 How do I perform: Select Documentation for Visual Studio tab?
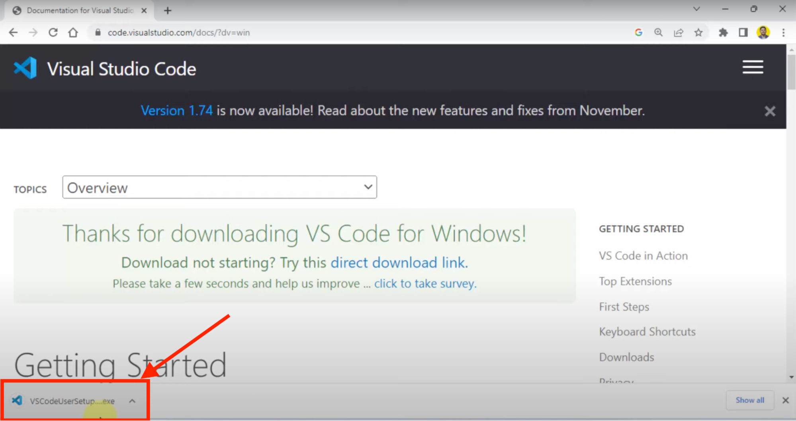click(x=80, y=11)
